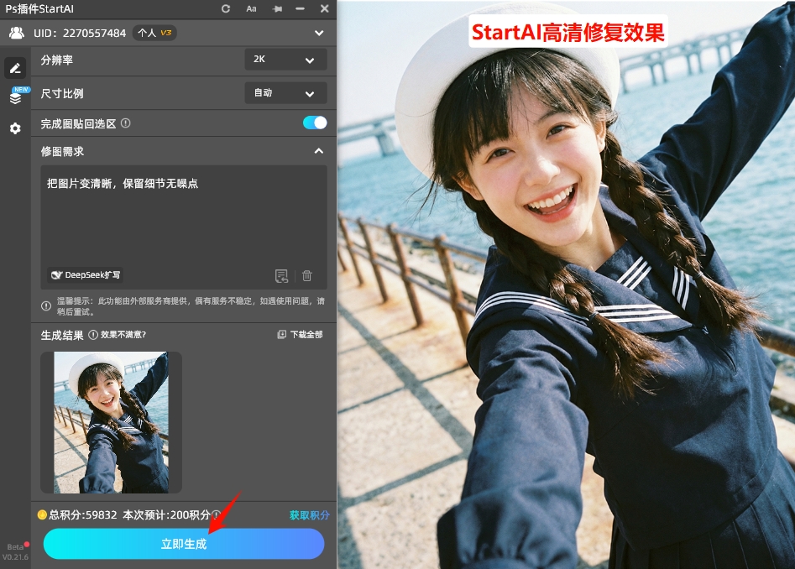Click the trash icon to clear prompt
The image size is (795, 569).
pyautogui.click(x=307, y=275)
